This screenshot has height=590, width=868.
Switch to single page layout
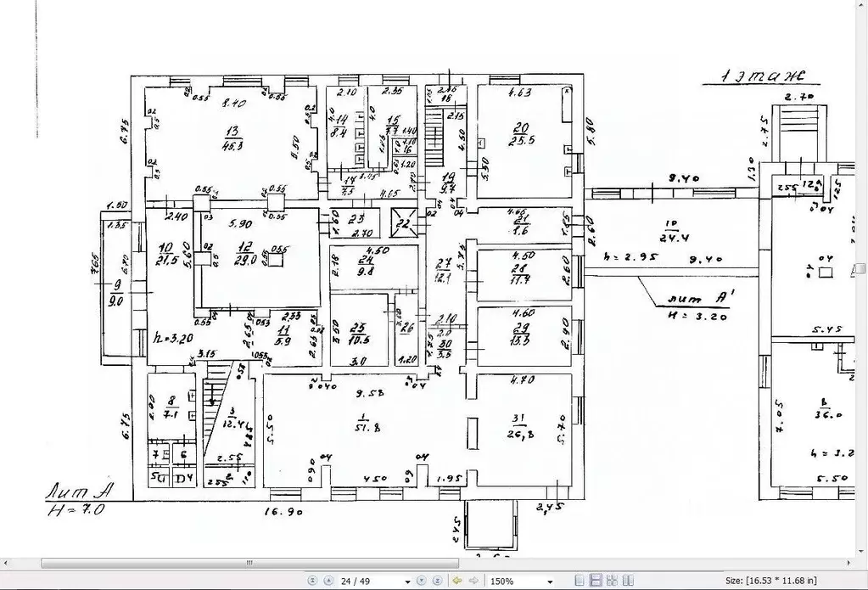click(580, 581)
